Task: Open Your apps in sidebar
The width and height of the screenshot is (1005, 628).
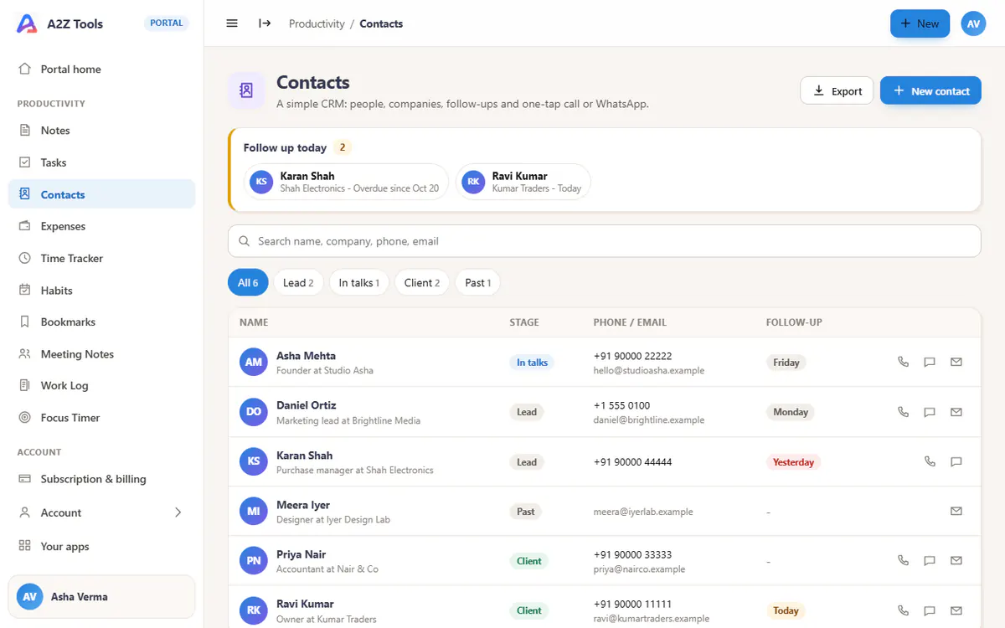Action: [x=101, y=546]
